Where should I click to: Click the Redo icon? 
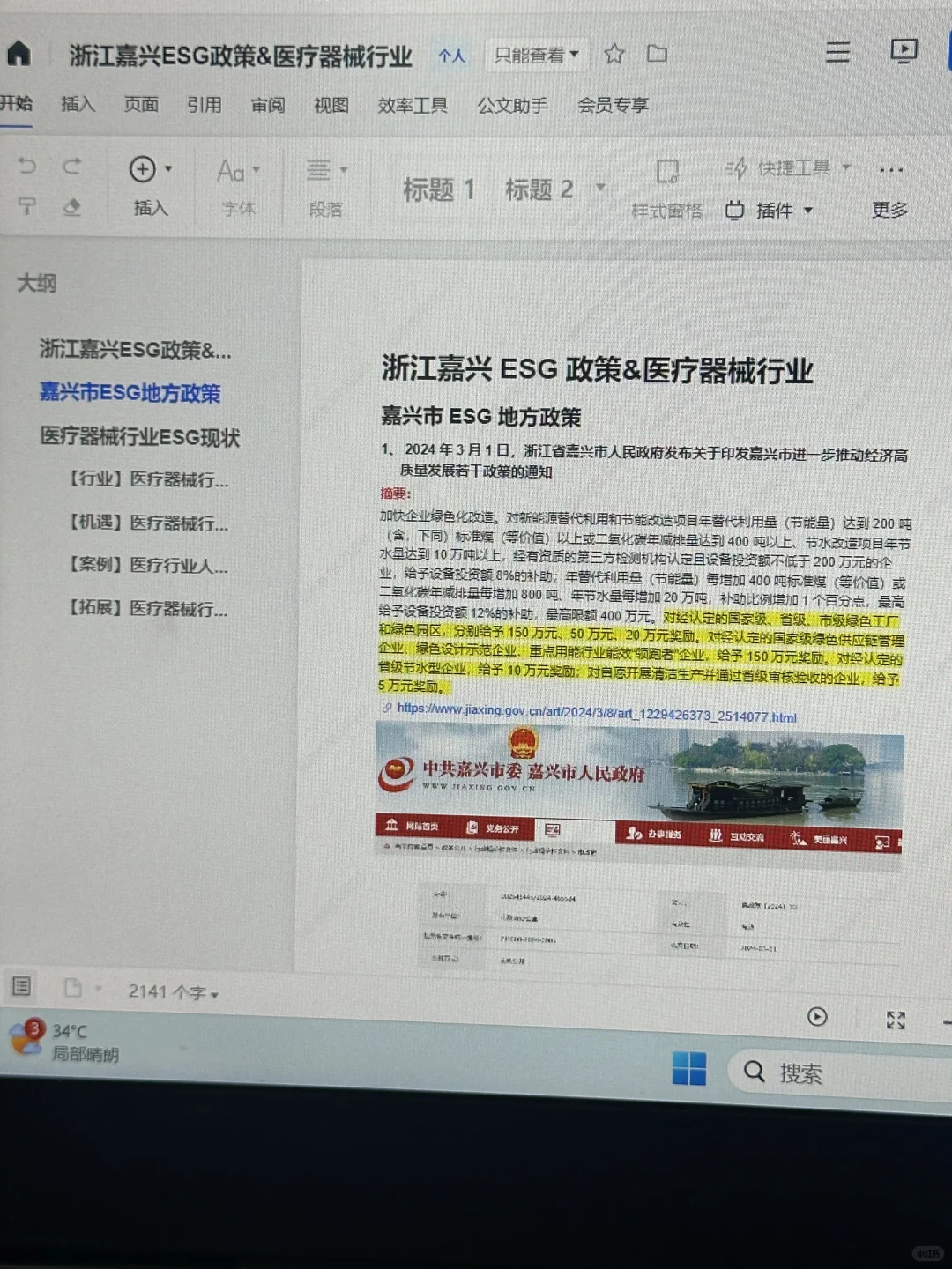tap(74, 167)
